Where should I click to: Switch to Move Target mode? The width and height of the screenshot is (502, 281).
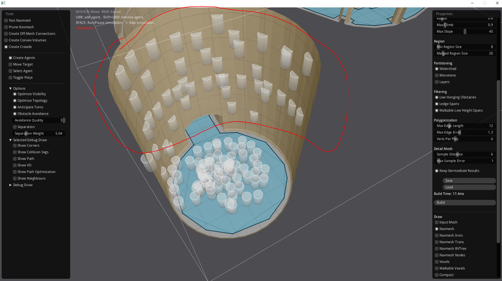coord(10,64)
